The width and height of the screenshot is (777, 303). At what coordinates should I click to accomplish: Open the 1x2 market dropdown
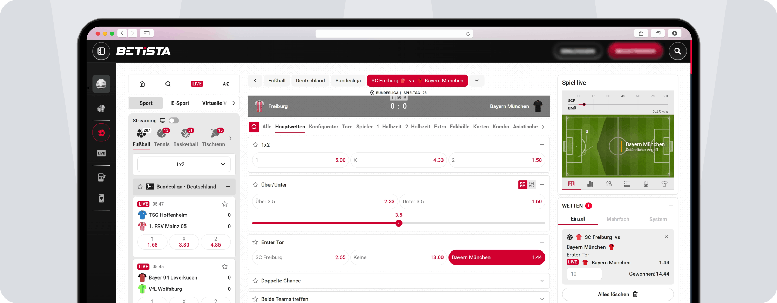coord(184,164)
